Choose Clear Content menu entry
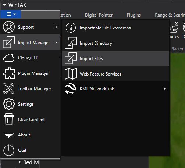This screenshot has height=168, width=185. pyautogui.click(x=30, y=119)
